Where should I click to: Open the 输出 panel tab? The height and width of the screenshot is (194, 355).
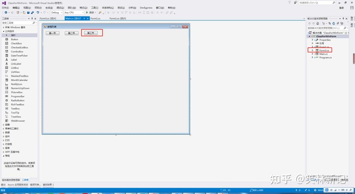point(3,185)
